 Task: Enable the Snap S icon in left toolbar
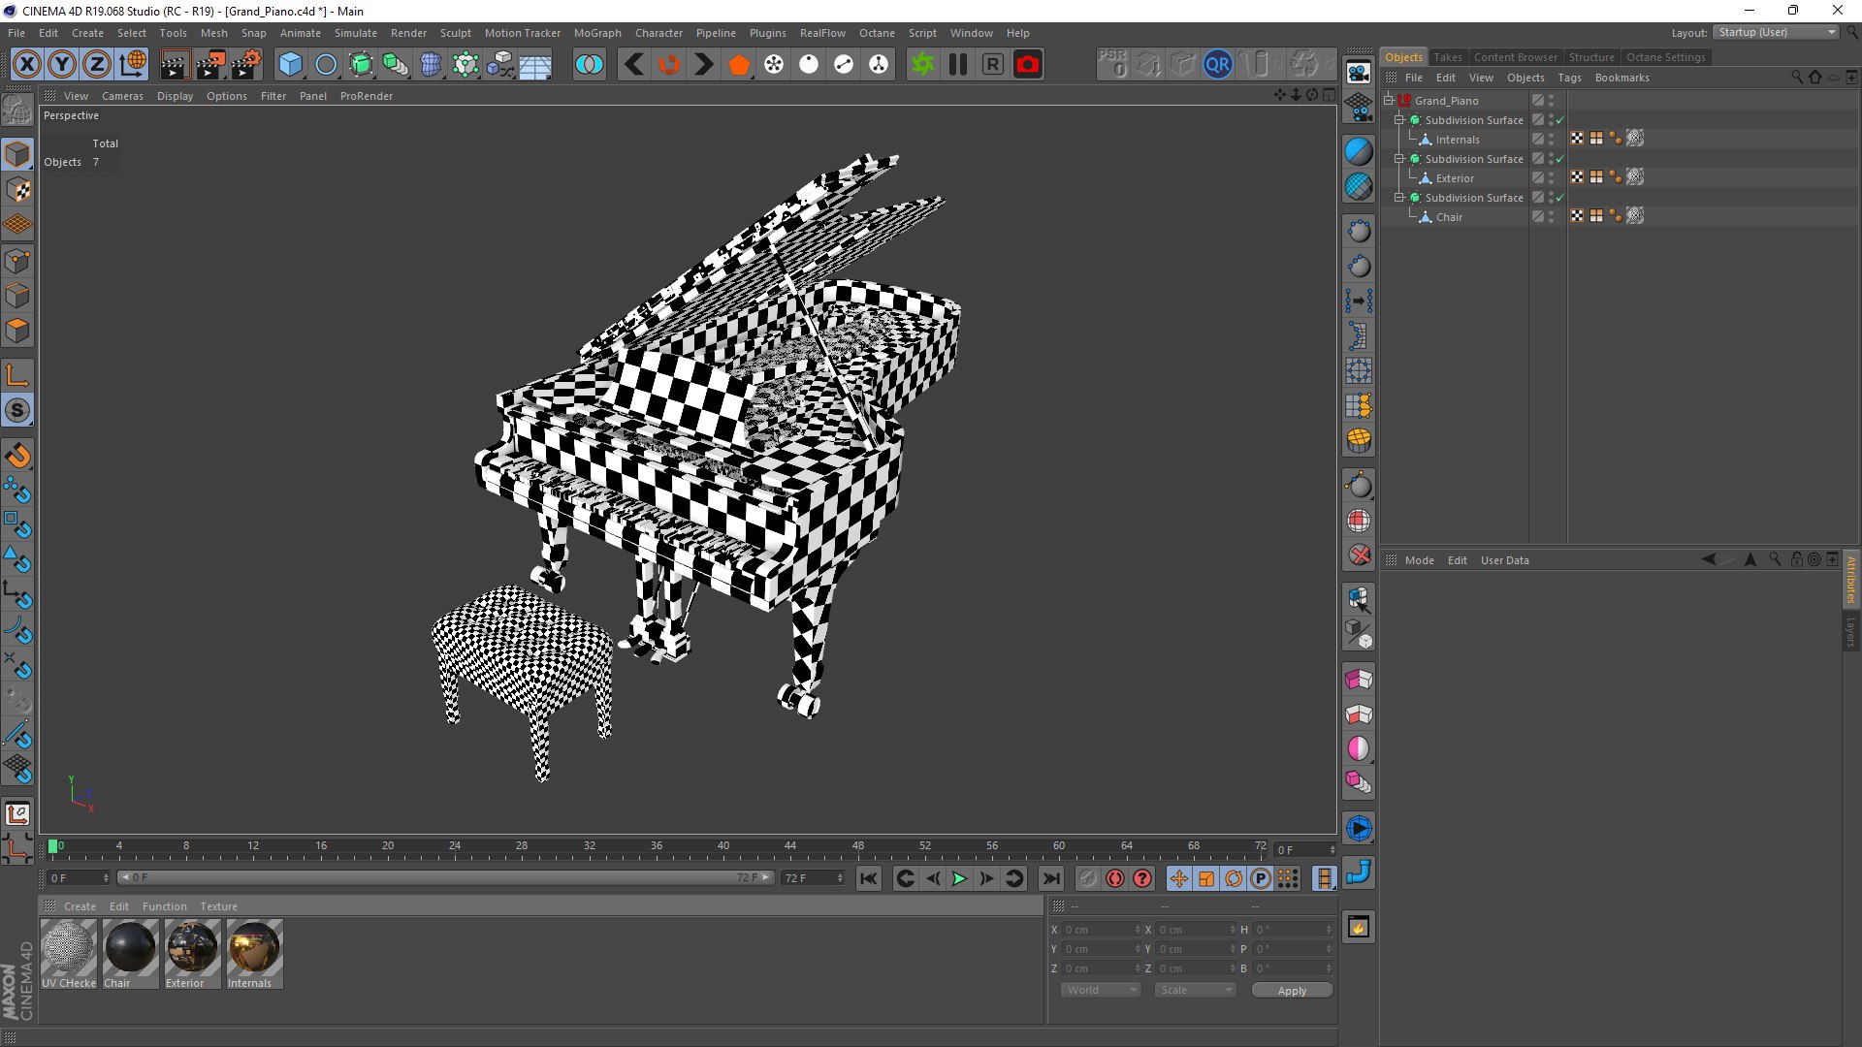(17, 411)
